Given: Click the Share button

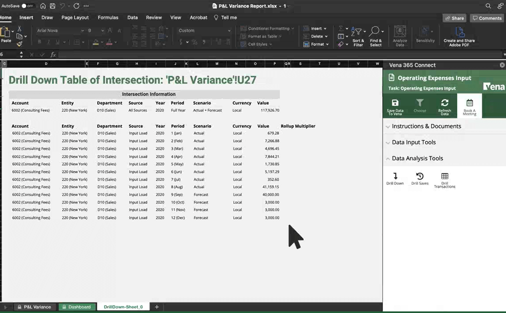Looking at the screenshot, I should [x=454, y=18].
